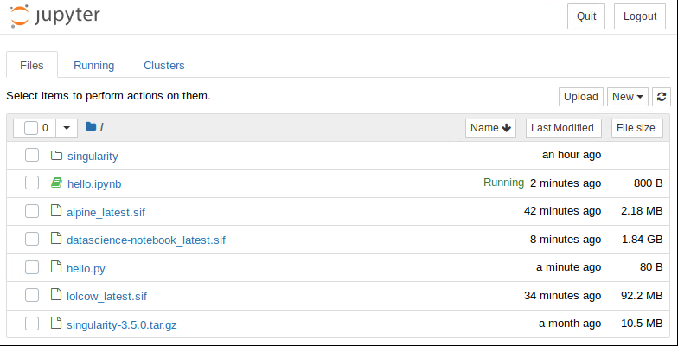This screenshot has height=346, width=678.
Task: Open the singularity folder link
Action: tap(93, 156)
